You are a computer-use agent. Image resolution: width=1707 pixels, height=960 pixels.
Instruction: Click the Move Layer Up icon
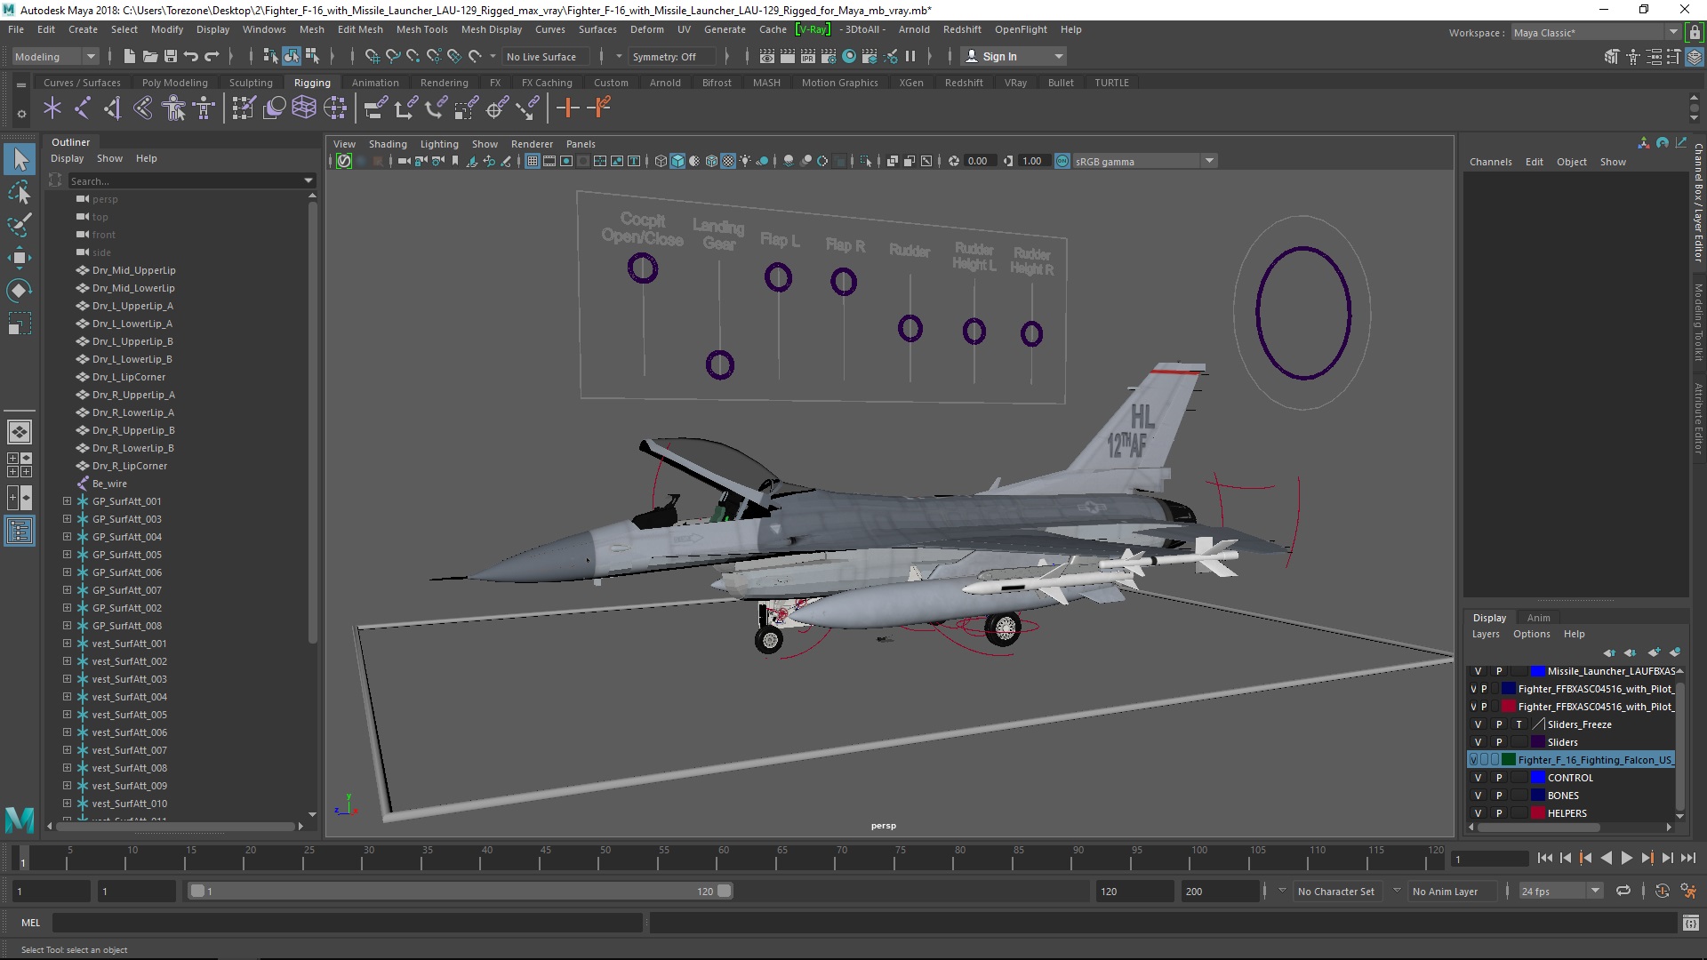(1610, 652)
